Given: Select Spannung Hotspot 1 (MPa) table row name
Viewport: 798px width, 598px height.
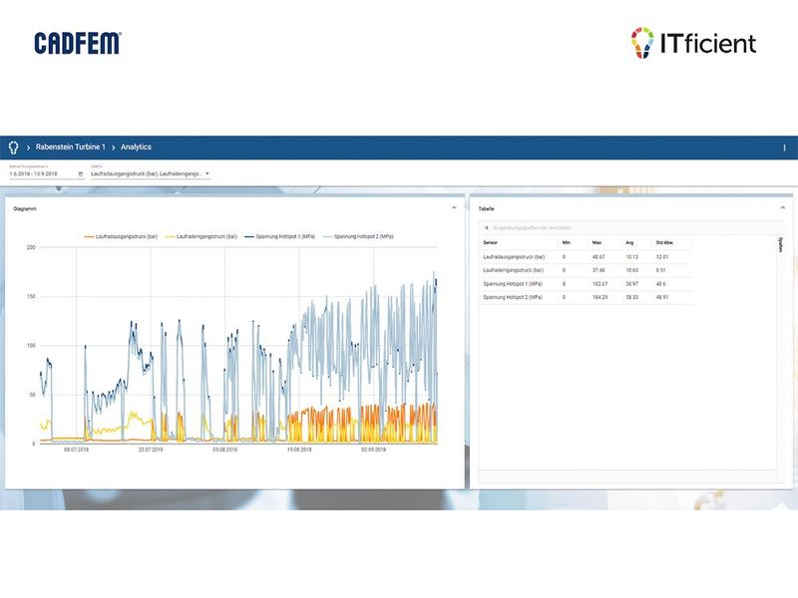Looking at the screenshot, I should click(x=513, y=284).
